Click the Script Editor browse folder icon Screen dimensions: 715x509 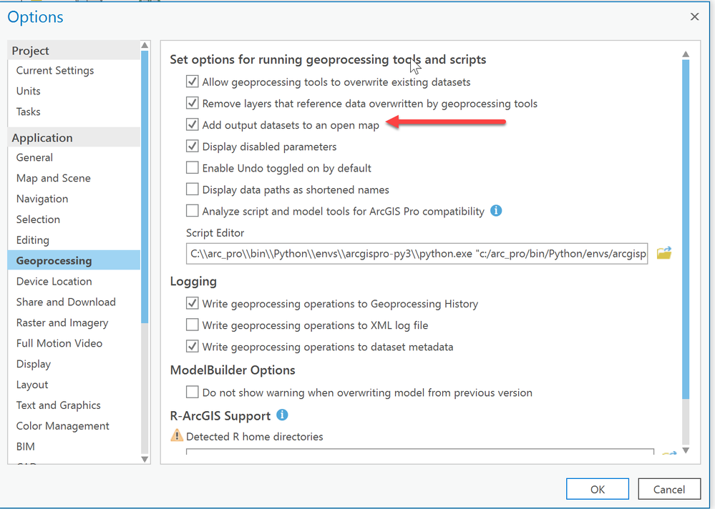click(663, 253)
